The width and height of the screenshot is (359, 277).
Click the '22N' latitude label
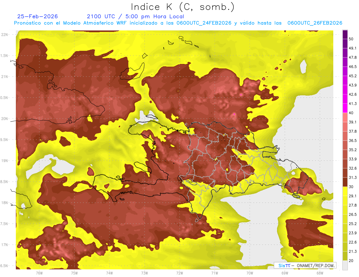coord(5,35)
